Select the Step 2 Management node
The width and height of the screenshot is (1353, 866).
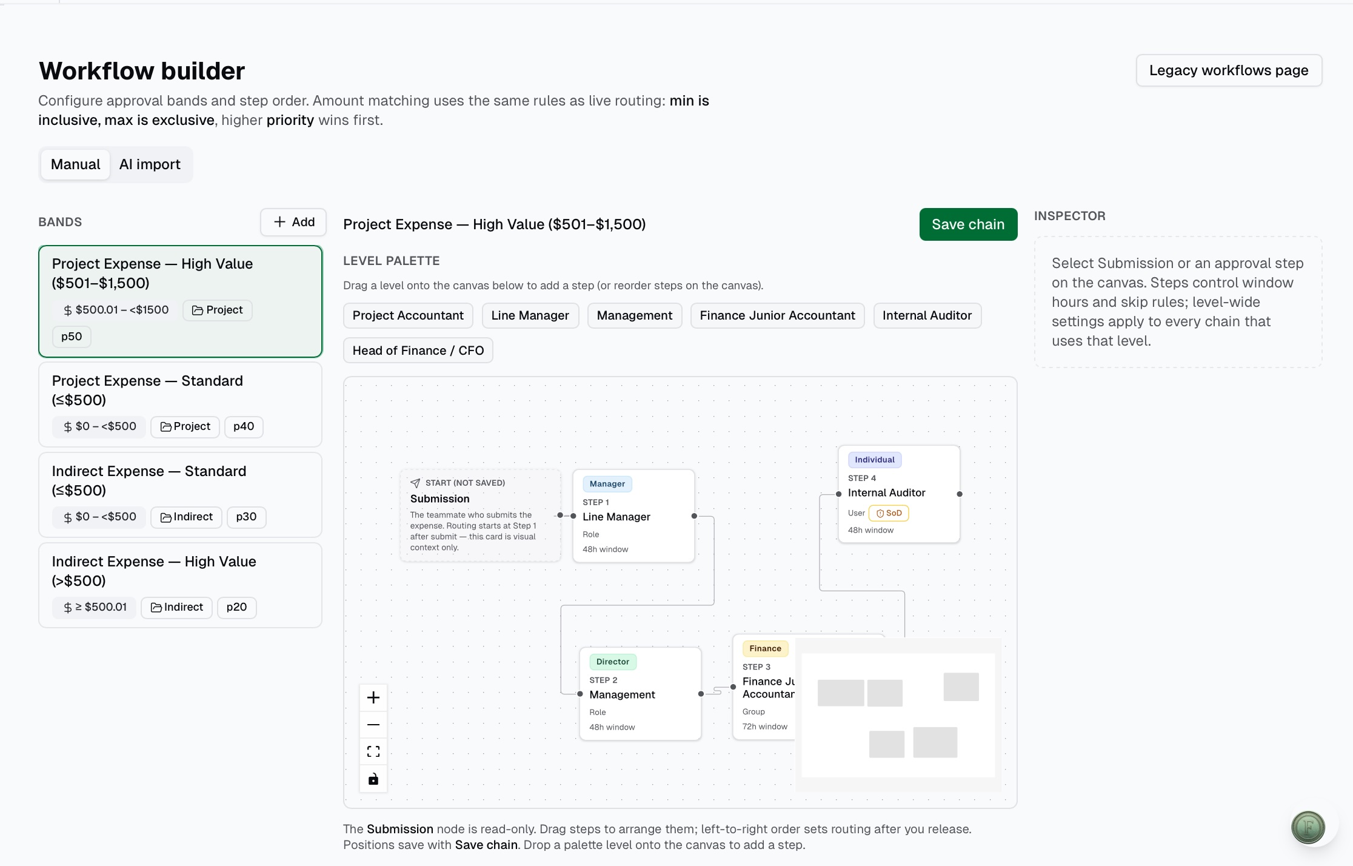click(x=640, y=694)
